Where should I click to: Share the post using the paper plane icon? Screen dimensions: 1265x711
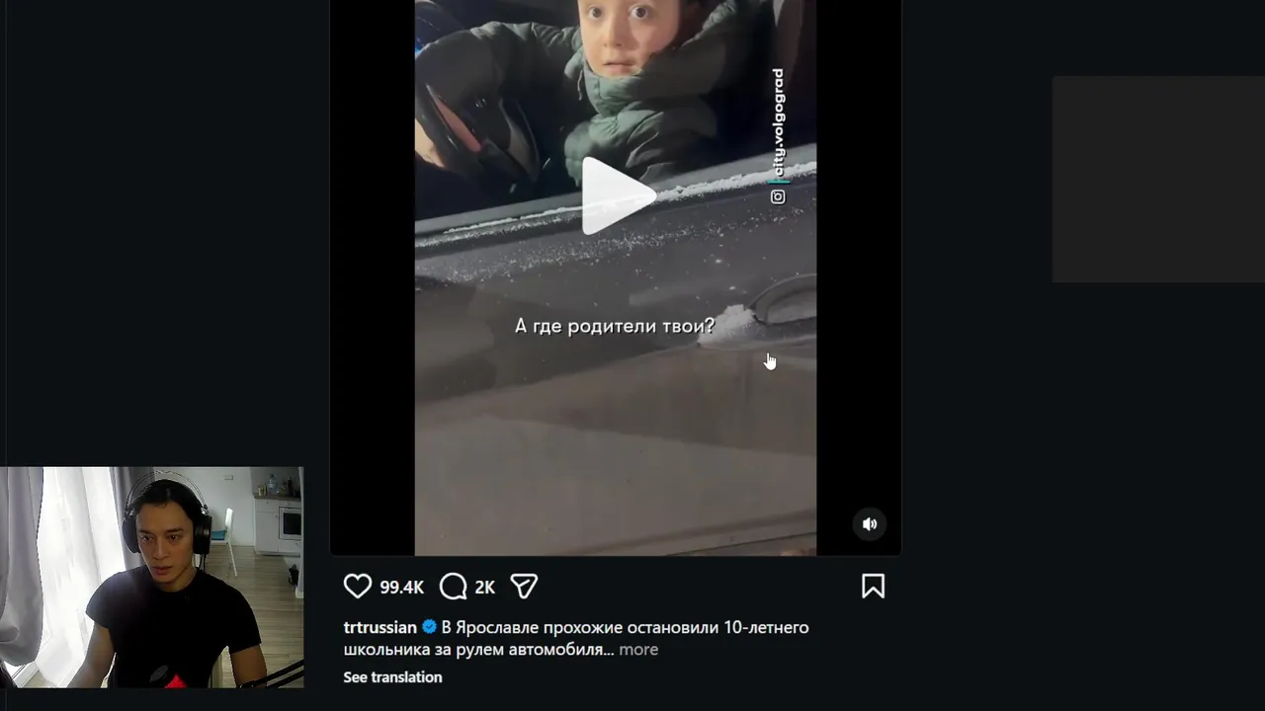coord(524,587)
